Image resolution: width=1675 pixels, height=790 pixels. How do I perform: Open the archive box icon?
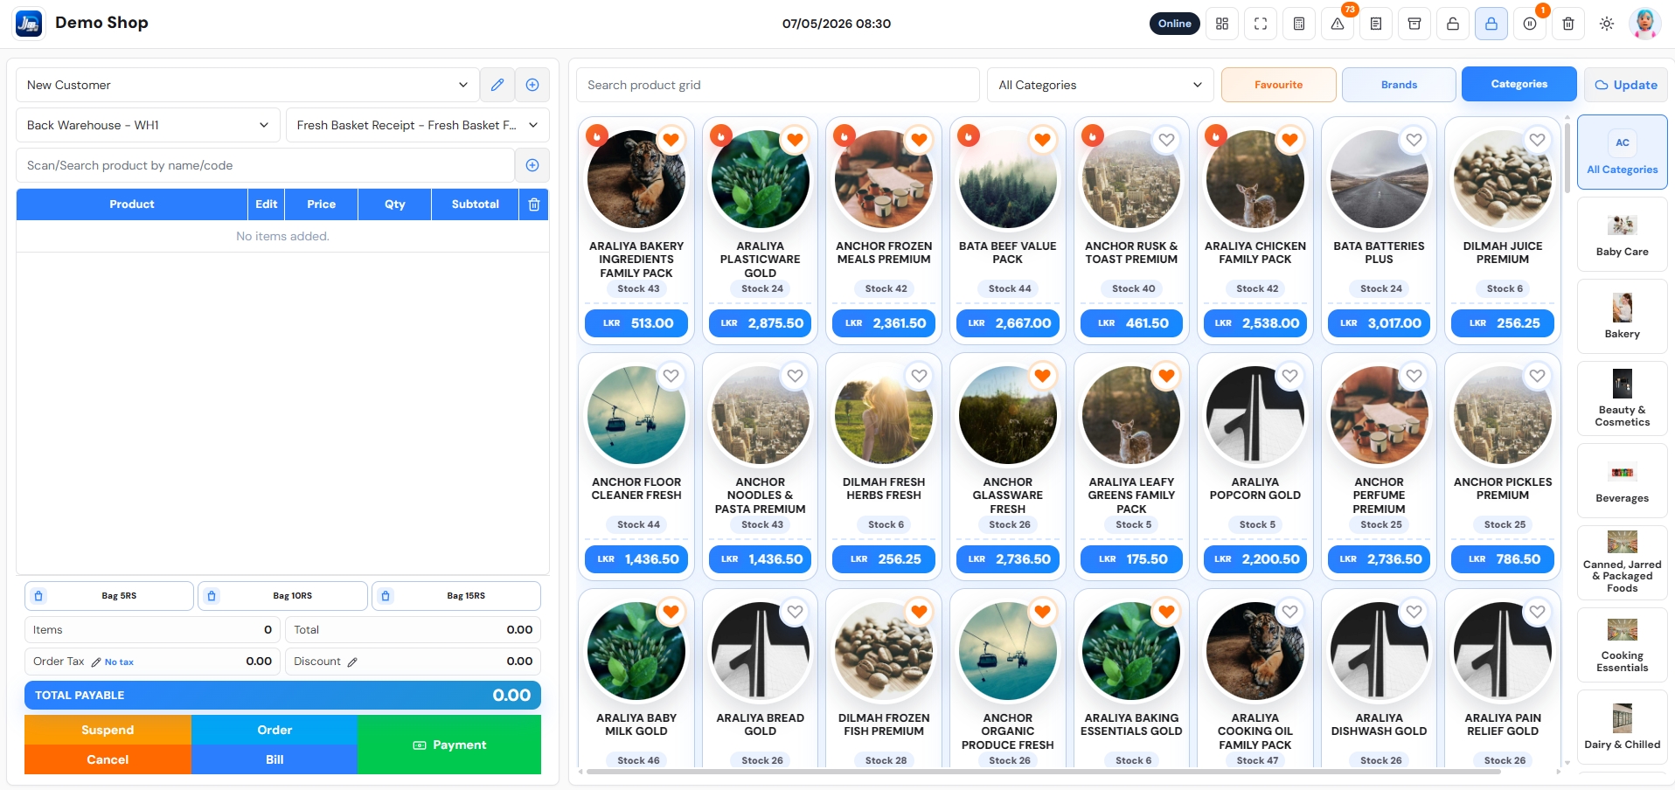click(x=1414, y=24)
